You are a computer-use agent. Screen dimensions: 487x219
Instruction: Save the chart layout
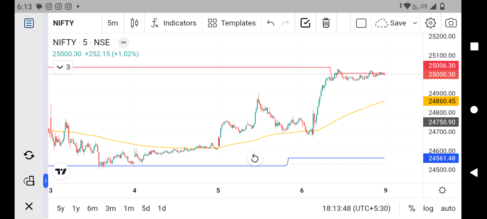(x=391, y=23)
